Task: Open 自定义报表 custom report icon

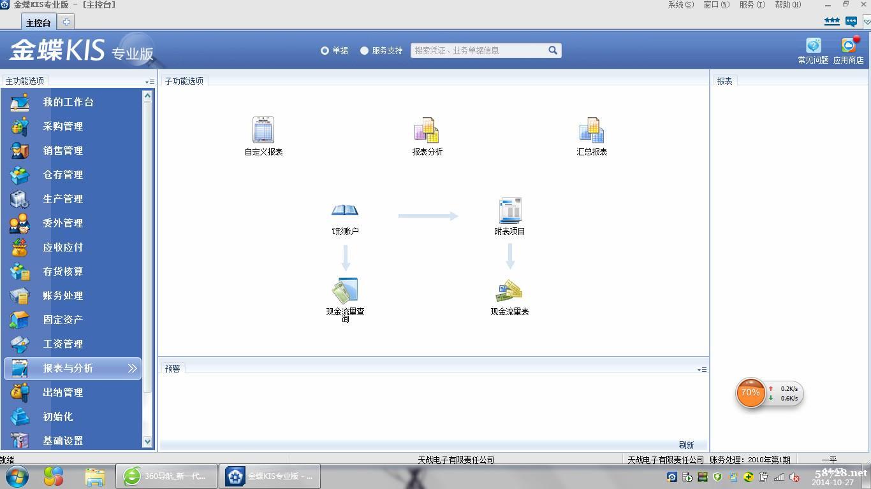Action: (263, 130)
